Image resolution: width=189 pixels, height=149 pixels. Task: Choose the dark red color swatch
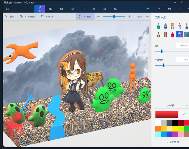[181, 123]
